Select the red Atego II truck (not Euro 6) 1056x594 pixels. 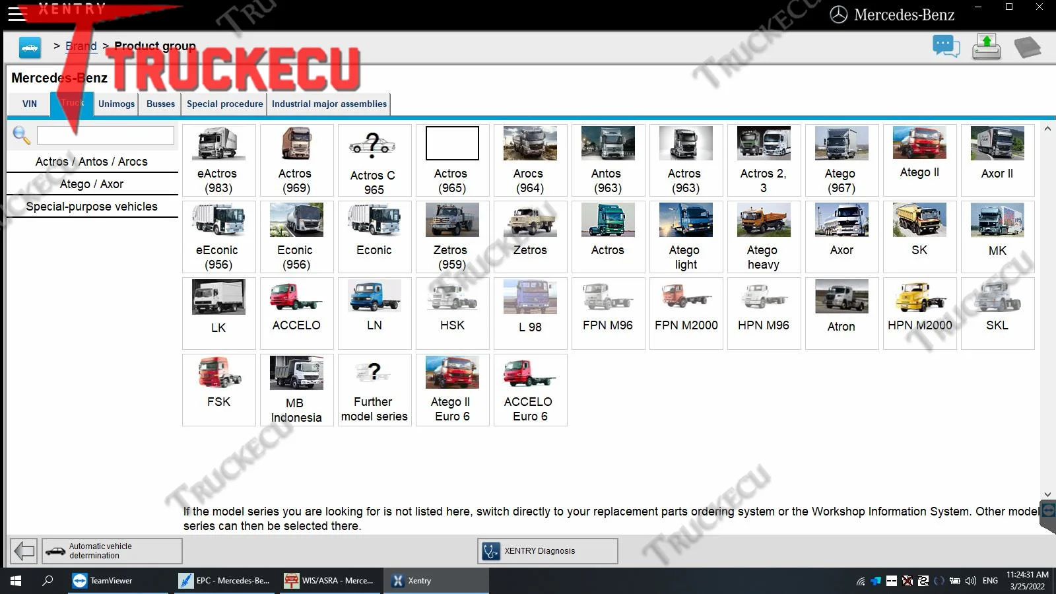point(919,160)
